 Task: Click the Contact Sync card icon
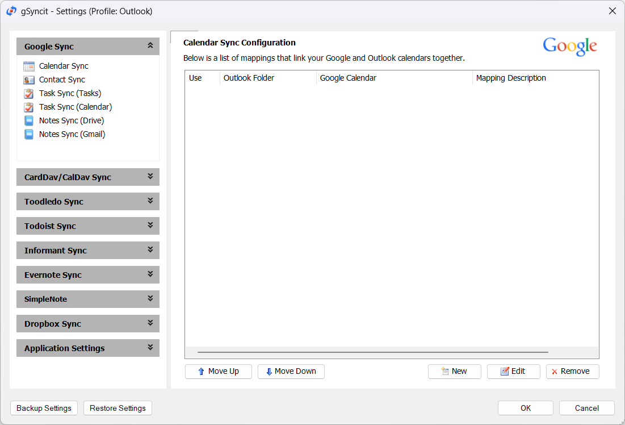pos(29,80)
